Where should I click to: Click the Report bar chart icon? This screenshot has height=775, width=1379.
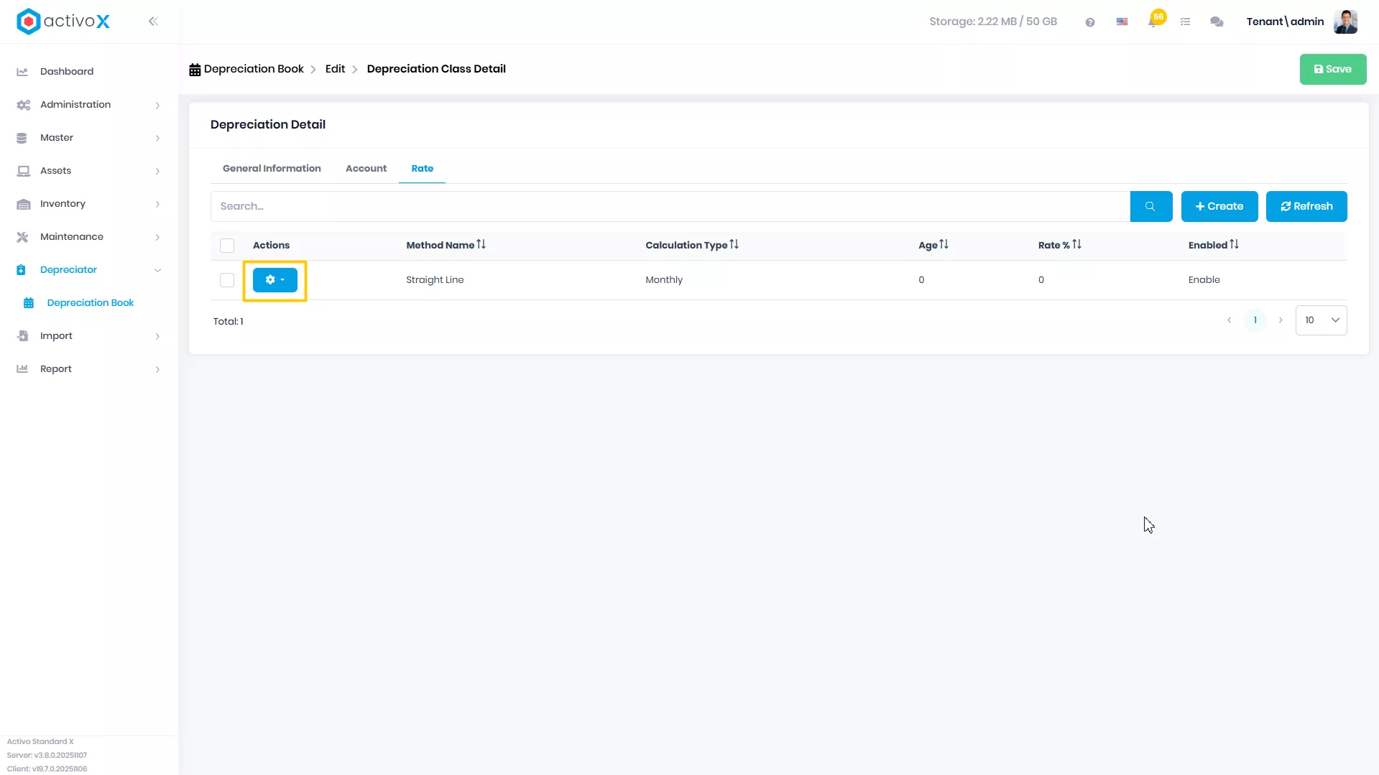[x=22, y=369]
